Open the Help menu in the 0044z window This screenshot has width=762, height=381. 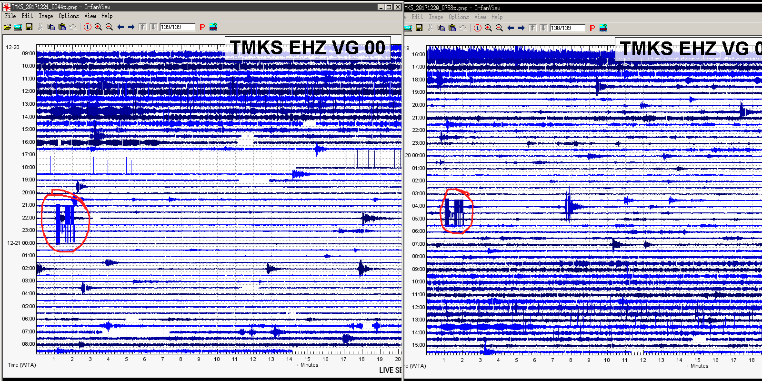(x=107, y=16)
